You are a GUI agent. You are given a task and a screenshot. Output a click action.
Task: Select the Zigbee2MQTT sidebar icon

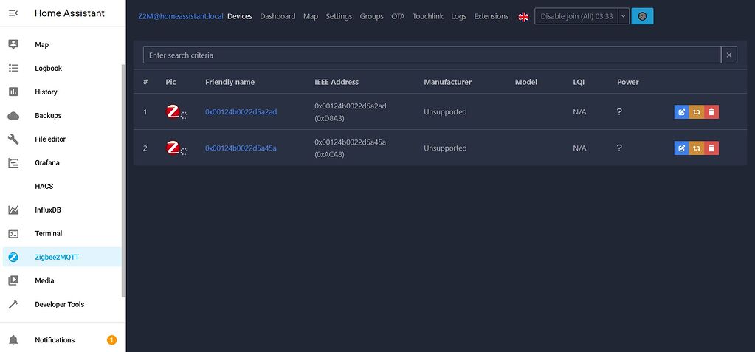click(13, 257)
